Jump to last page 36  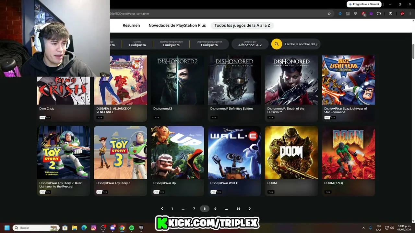pyautogui.click(x=238, y=209)
